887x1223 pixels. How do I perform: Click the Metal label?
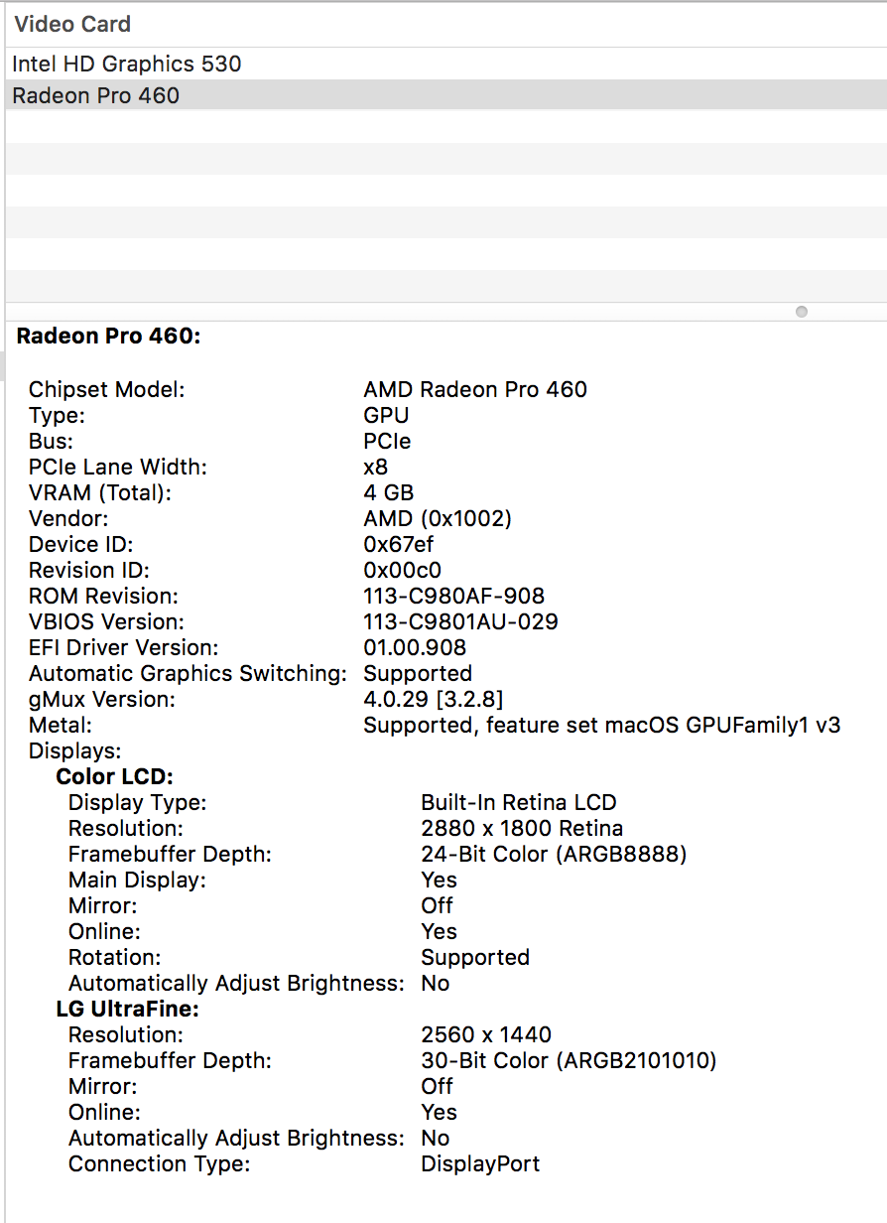[61, 725]
